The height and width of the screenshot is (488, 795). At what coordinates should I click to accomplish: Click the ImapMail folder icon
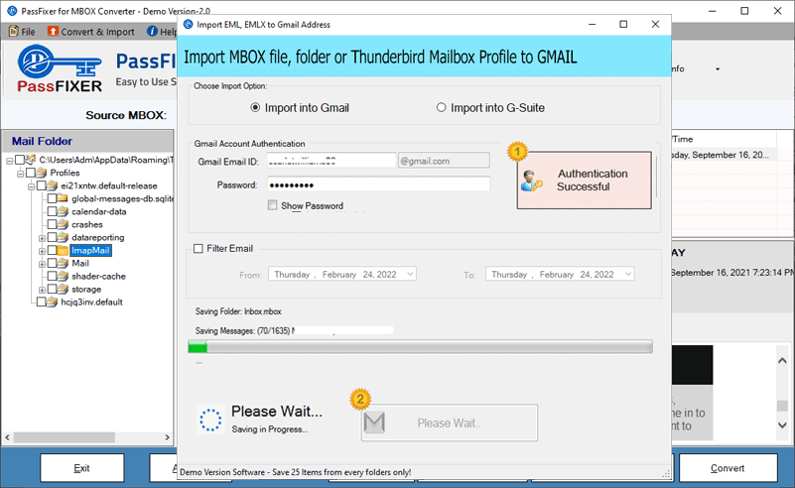63,250
